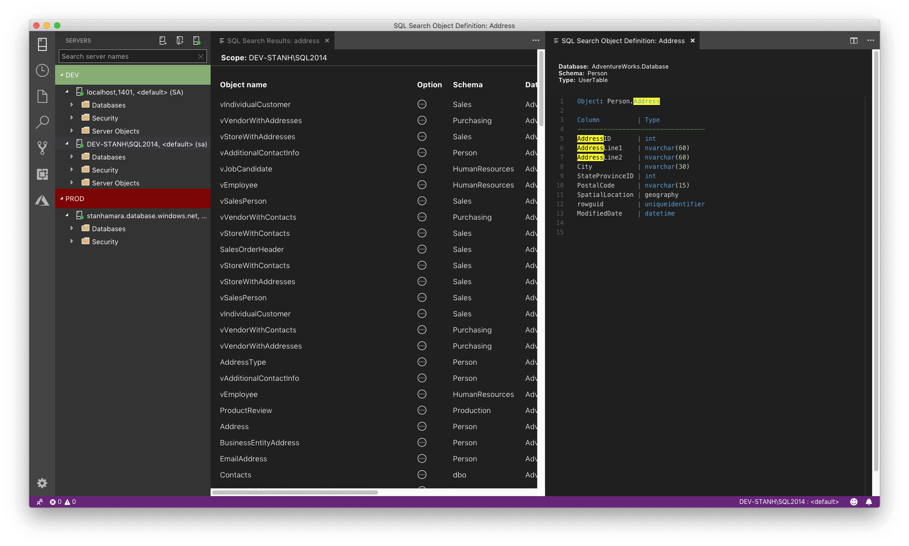This screenshot has width=909, height=546.
Task: Open the Split Editor icon on the right
Action: [x=853, y=41]
